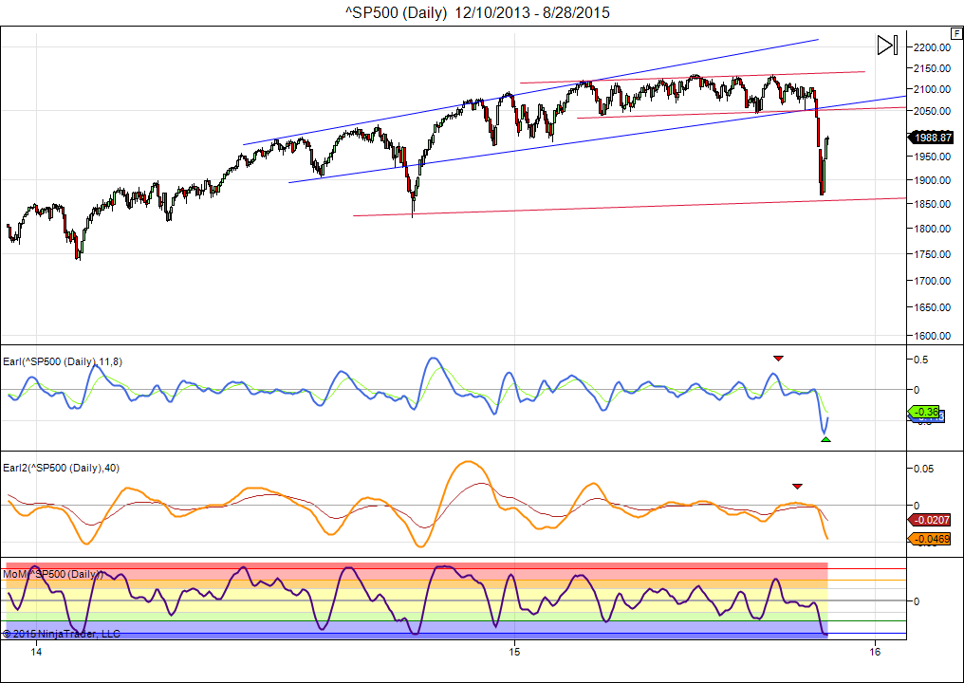Click the red down-triangle signal in Earl panel
The image size is (964, 683).
778,358
